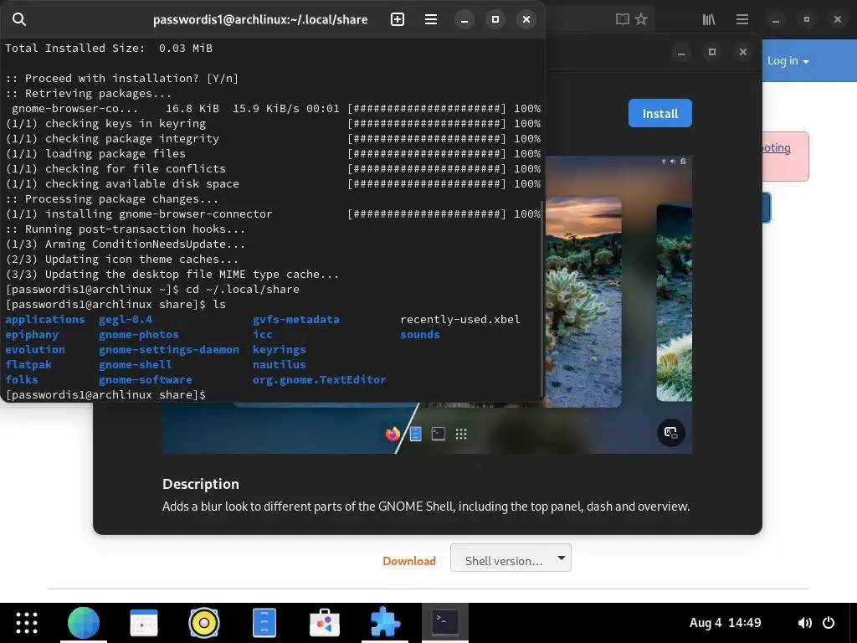Open the terminal hamburger menu
Image resolution: width=857 pixels, height=643 pixels.
tap(431, 20)
